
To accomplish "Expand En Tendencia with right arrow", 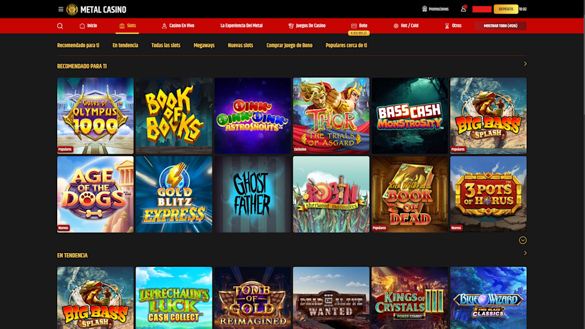I will [525, 253].
